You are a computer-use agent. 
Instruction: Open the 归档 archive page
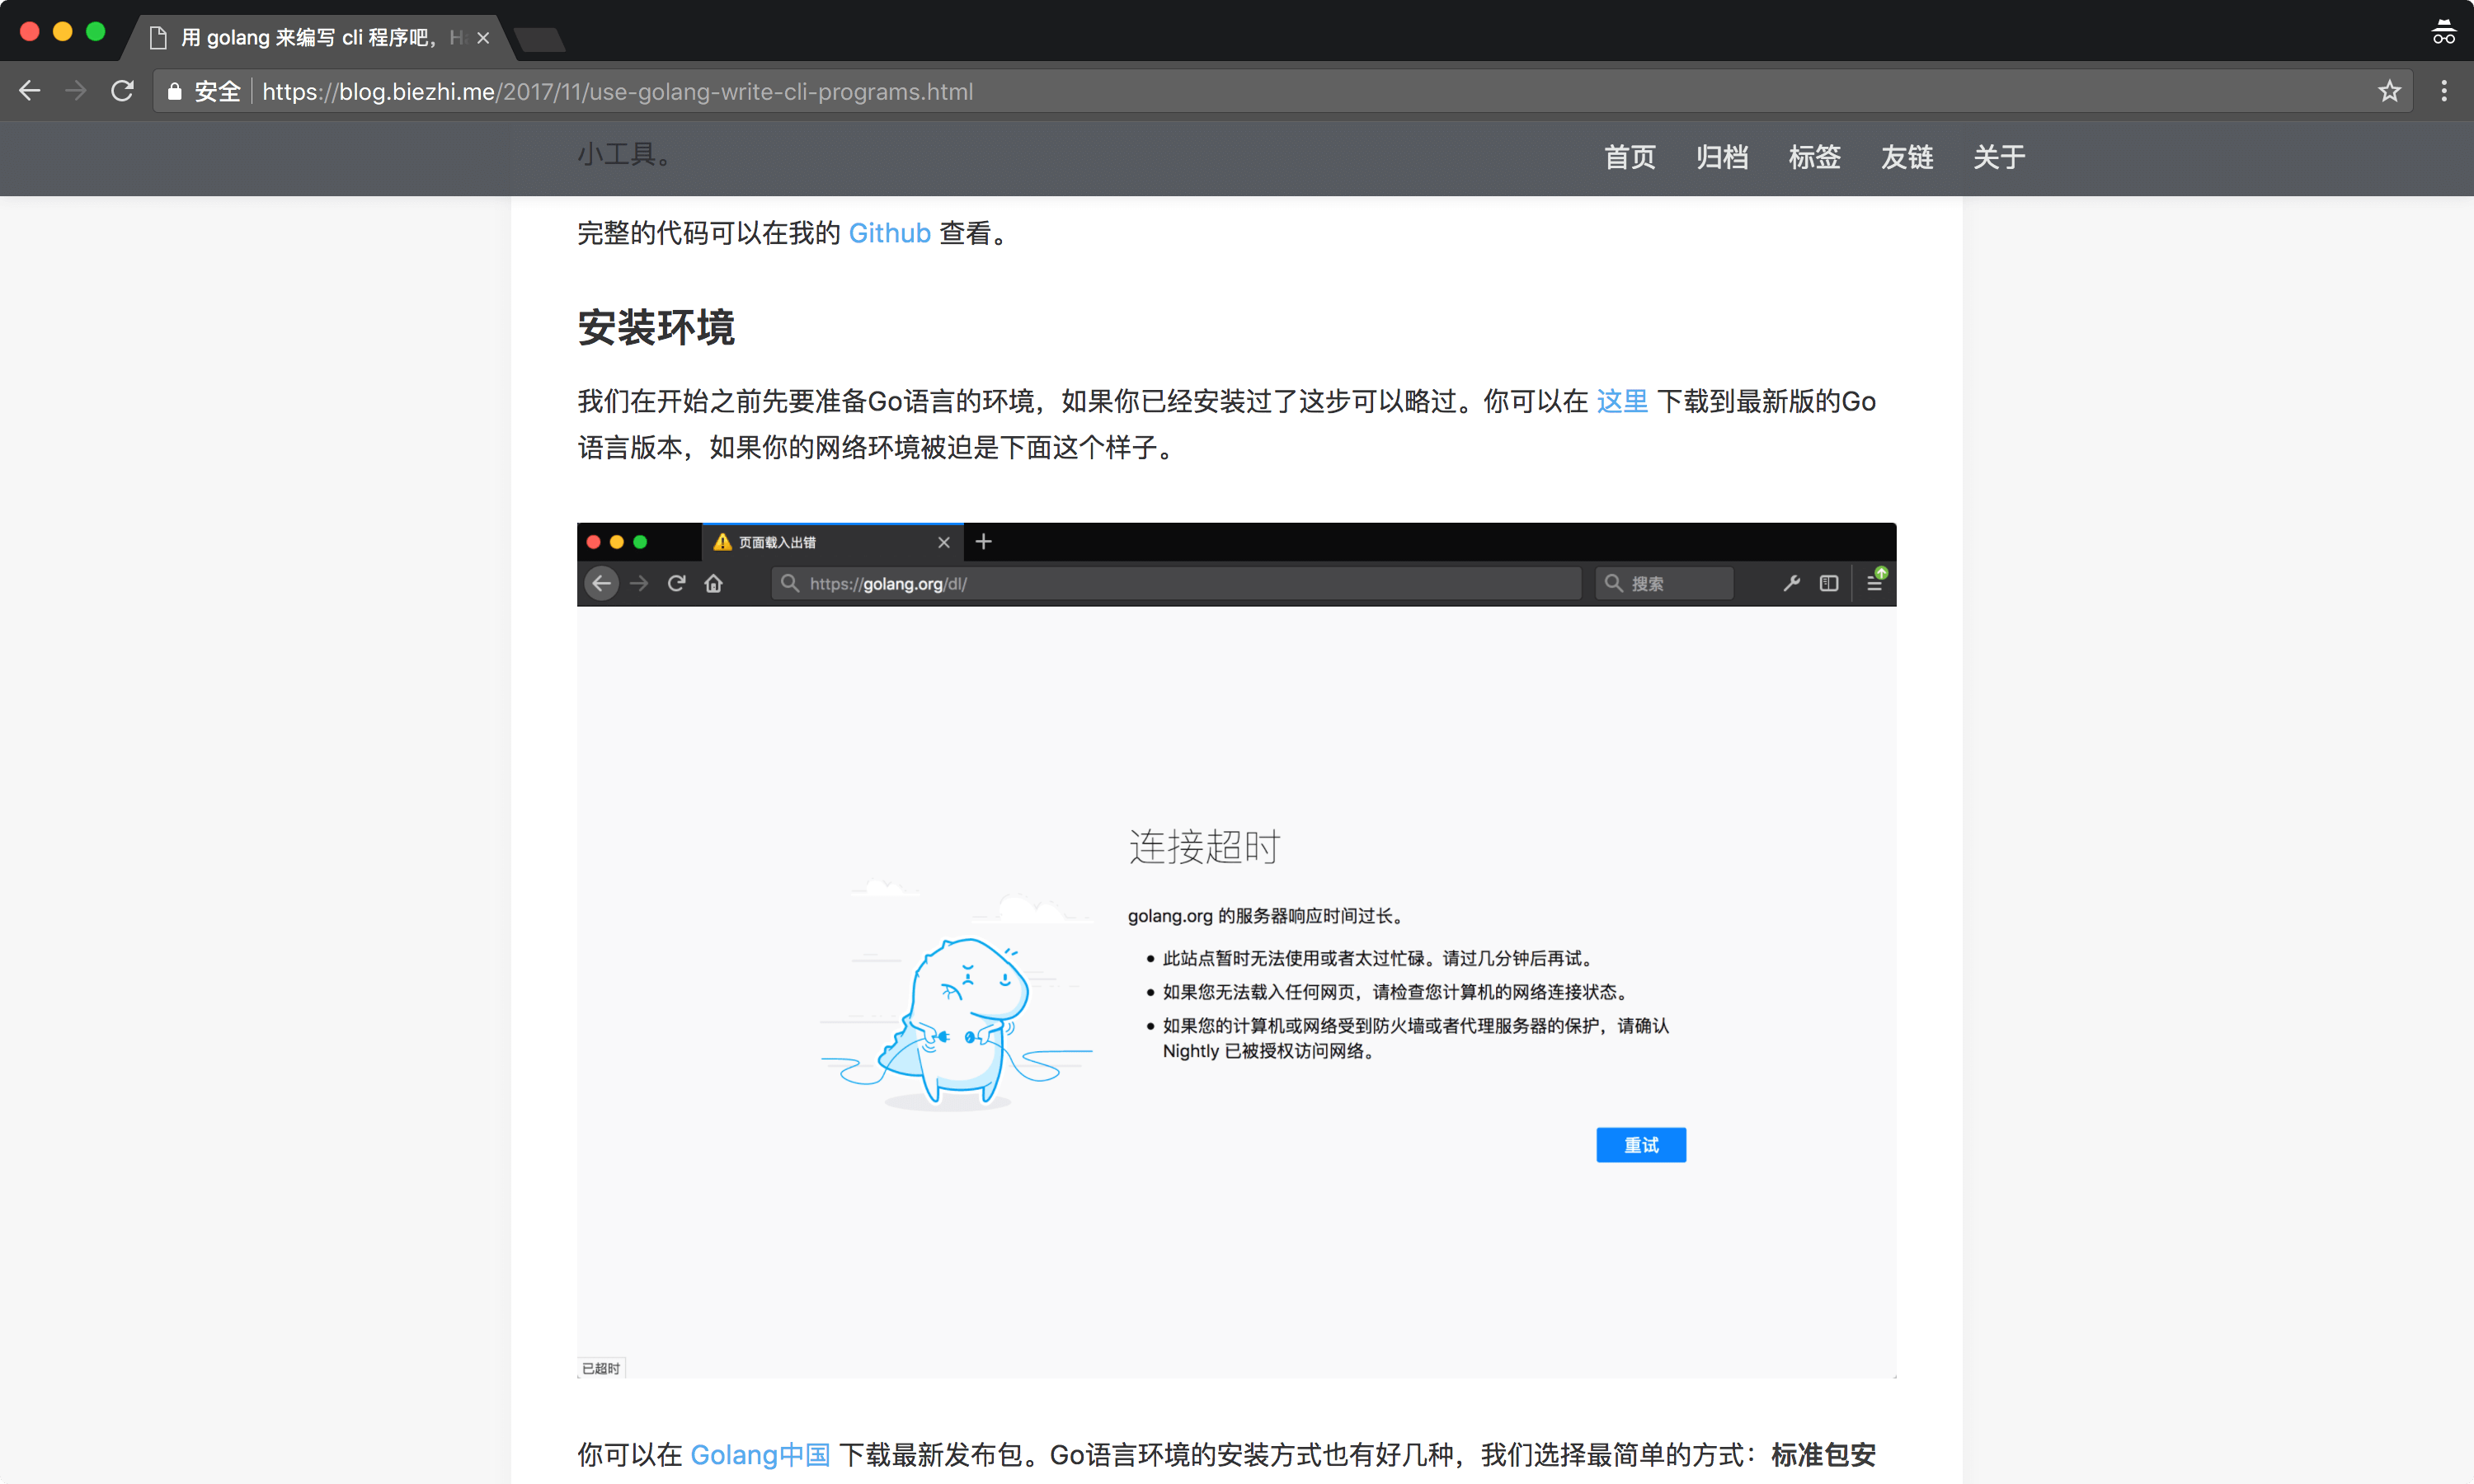pyautogui.click(x=1722, y=157)
